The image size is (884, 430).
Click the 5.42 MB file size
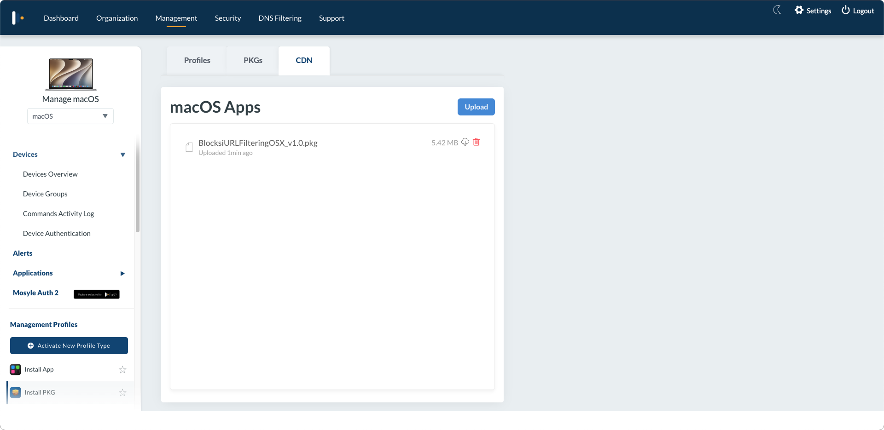(445, 143)
